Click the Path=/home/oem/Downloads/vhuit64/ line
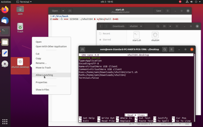 (x=102, y=75)
